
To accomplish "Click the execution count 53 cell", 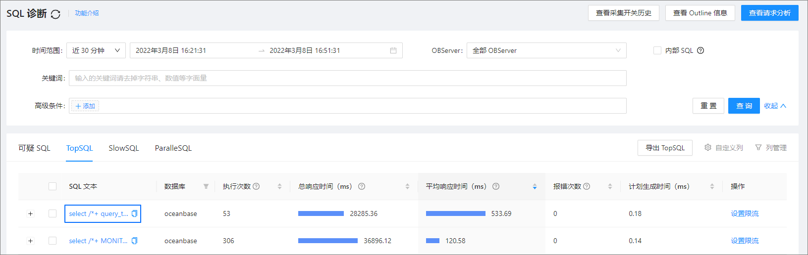I will 226,213.
